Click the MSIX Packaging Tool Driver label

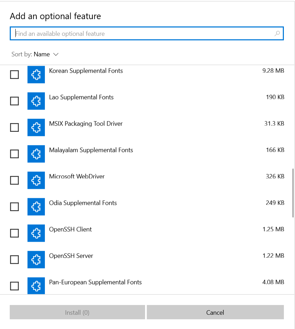point(86,124)
